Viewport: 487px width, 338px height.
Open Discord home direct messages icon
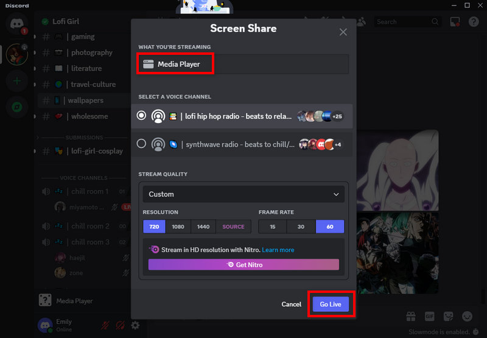[x=17, y=24]
